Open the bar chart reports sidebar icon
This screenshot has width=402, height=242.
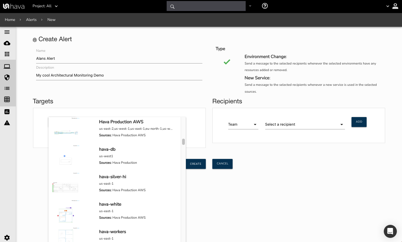[7, 112]
